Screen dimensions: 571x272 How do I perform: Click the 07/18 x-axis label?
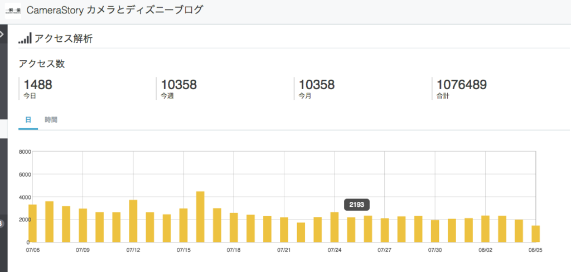(x=234, y=250)
